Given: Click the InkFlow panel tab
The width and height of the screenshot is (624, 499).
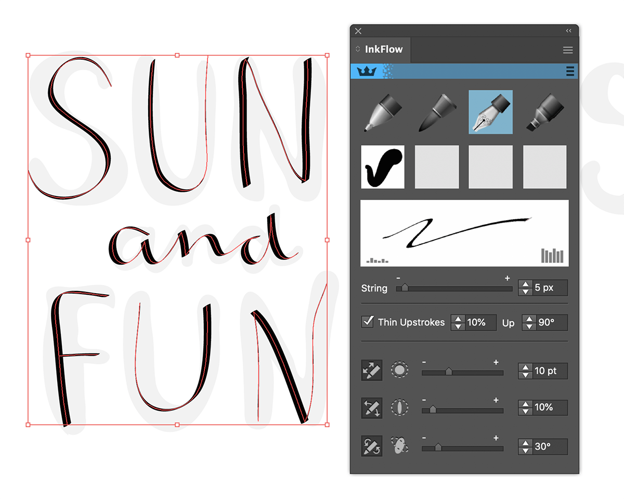Looking at the screenshot, I should (x=384, y=49).
